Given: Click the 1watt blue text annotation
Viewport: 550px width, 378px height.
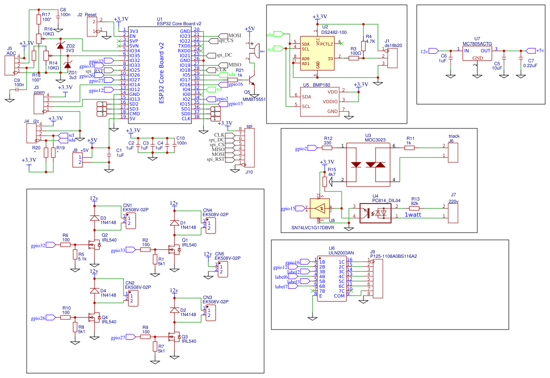Looking at the screenshot, I should [412, 214].
